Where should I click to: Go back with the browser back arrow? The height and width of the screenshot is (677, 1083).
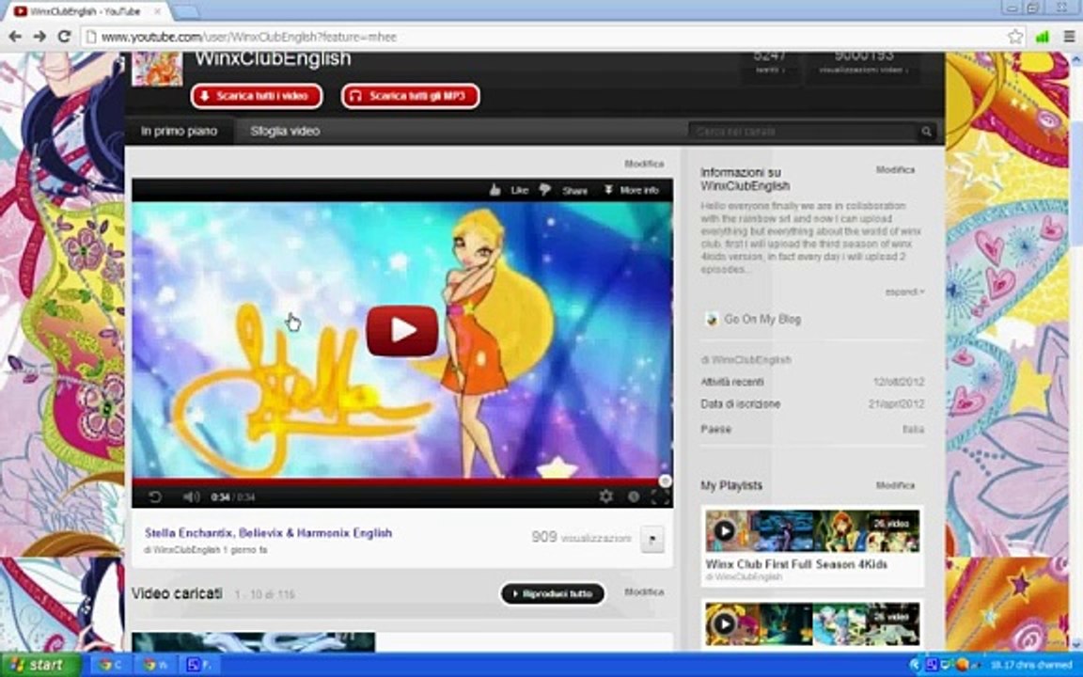(14, 37)
